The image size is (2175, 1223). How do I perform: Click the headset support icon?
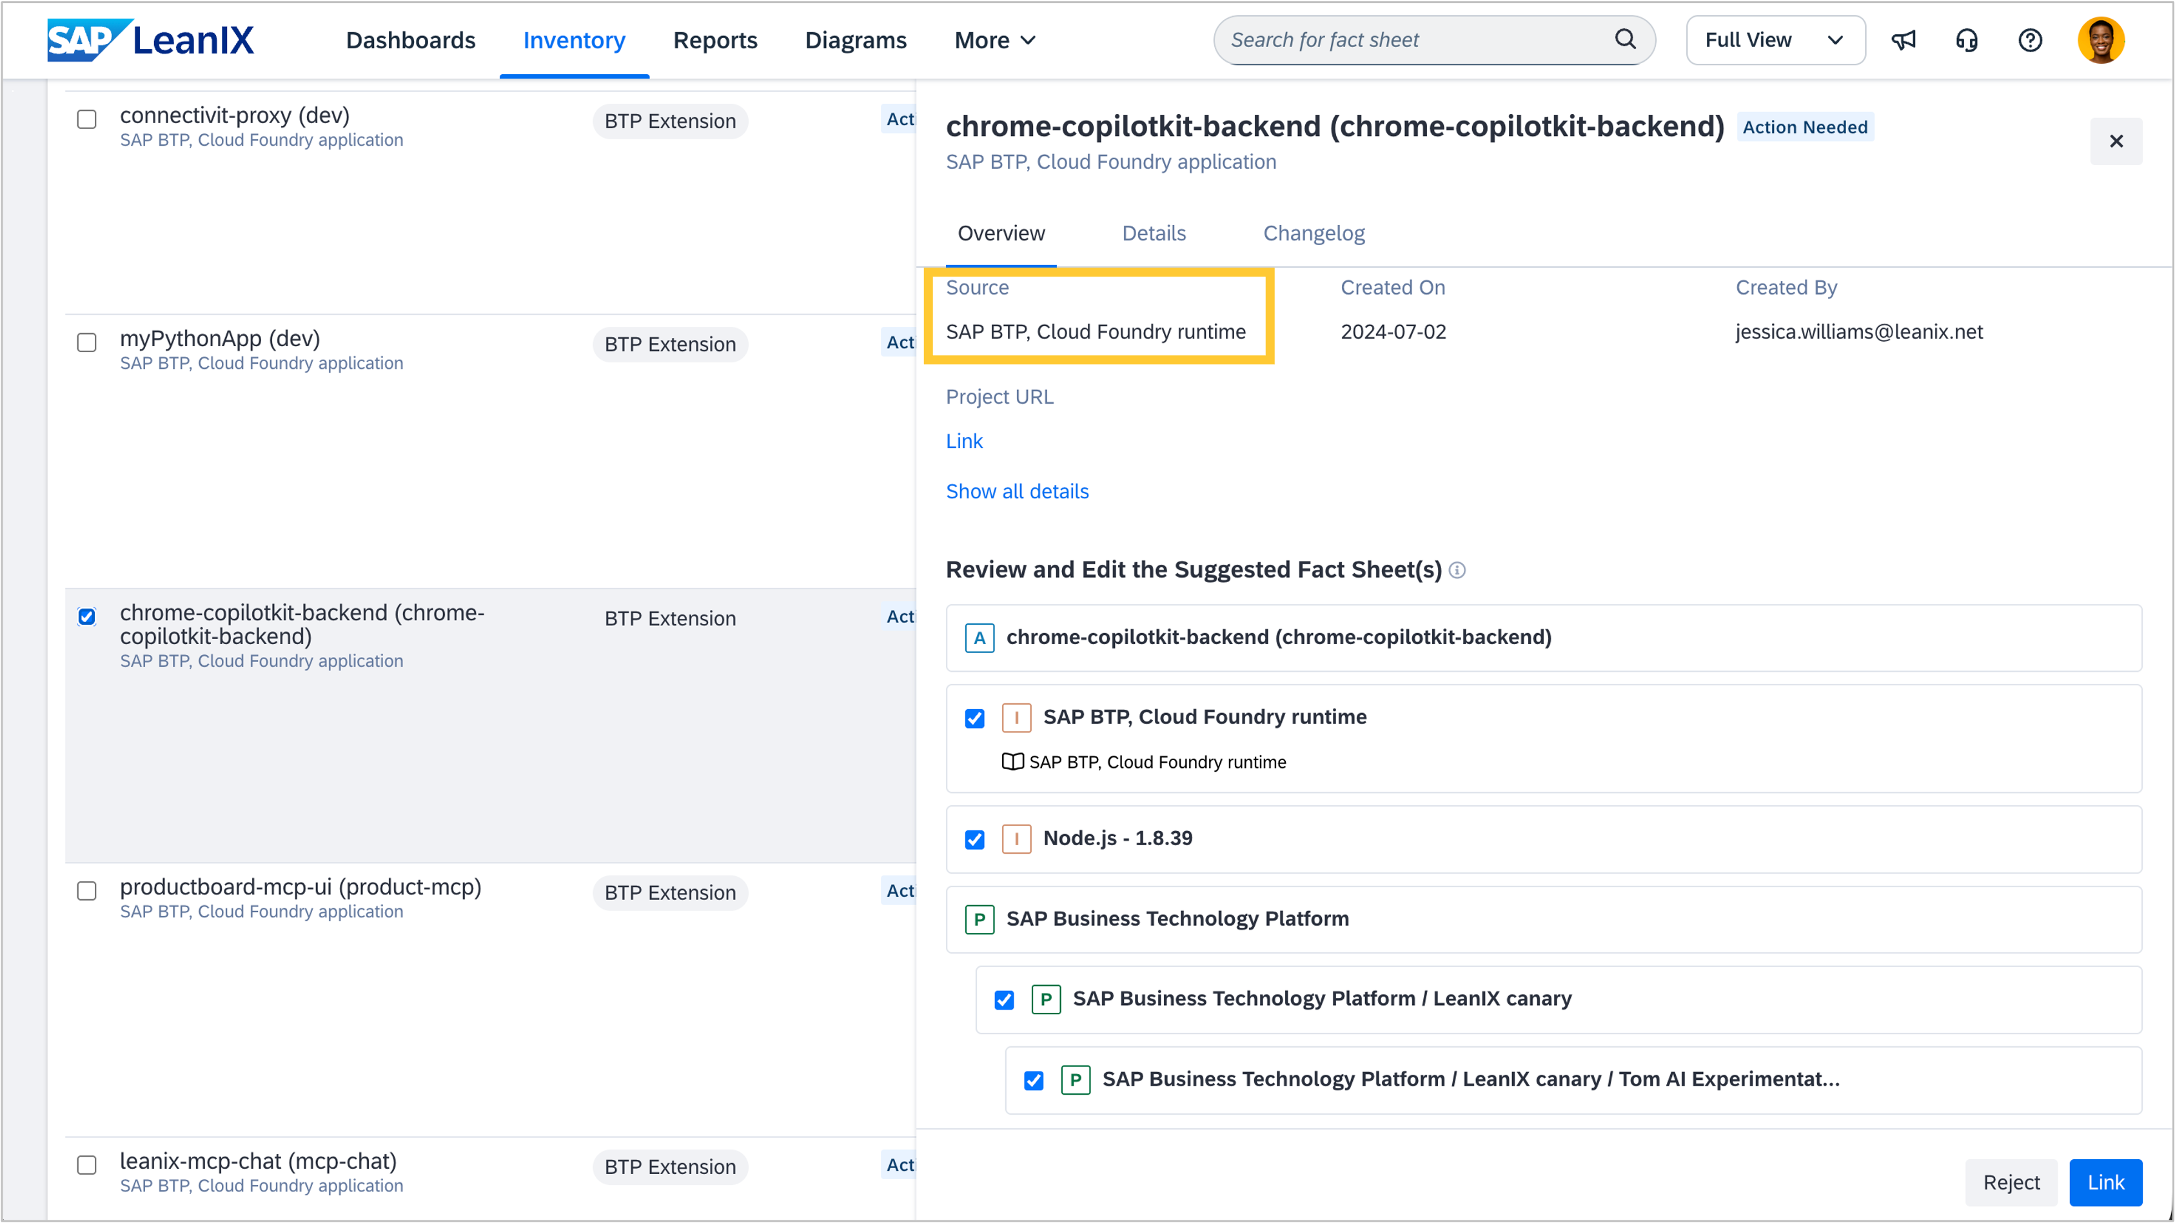1967,40
